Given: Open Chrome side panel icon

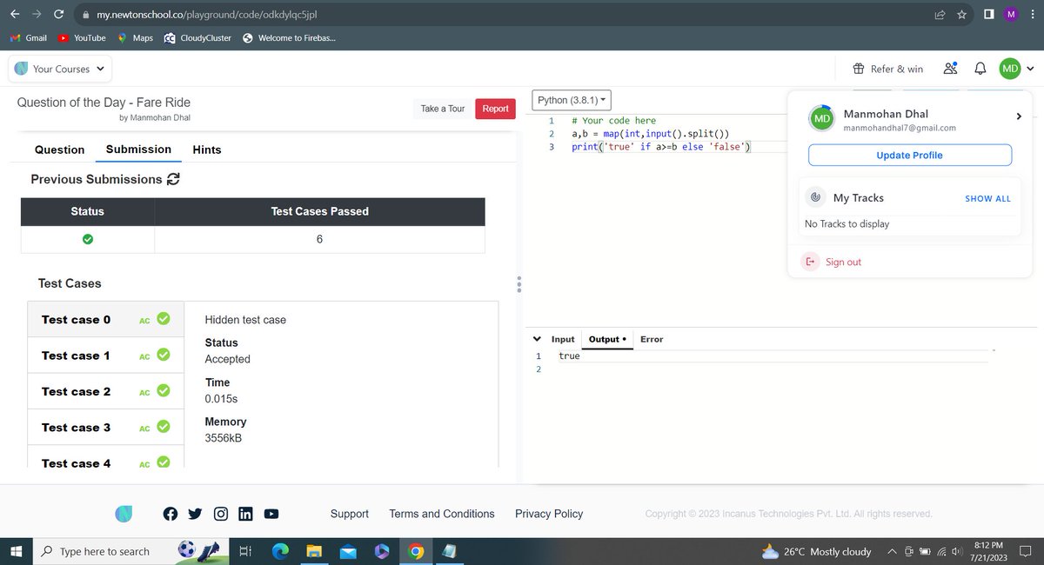Looking at the screenshot, I should (x=989, y=15).
